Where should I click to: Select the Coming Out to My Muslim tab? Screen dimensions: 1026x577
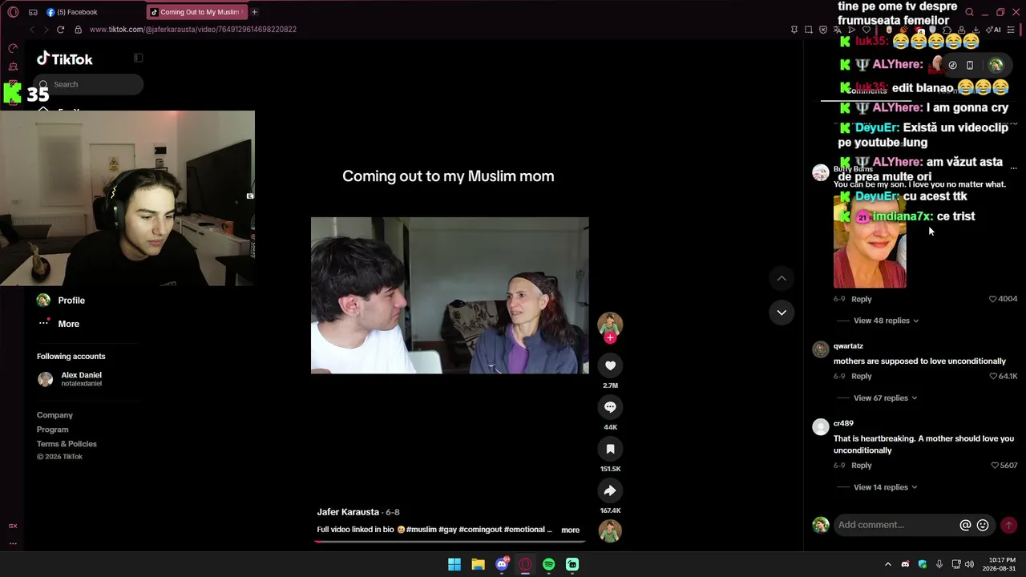(x=196, y=12)
